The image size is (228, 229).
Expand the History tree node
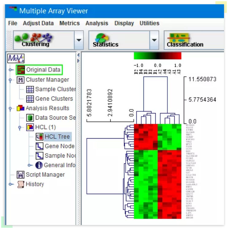pyautogui.click(x=11, y=184)
